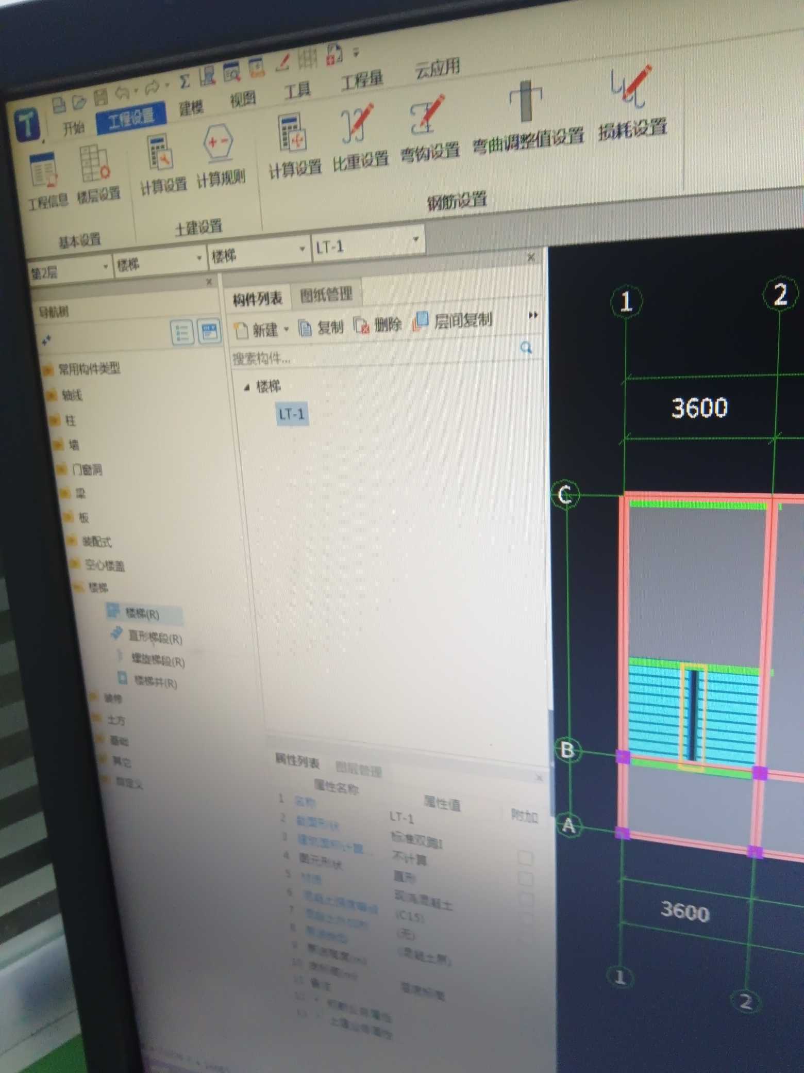Open the 板 folder in navigation tree
The image size is (804, 1073).
click(77, 517)
